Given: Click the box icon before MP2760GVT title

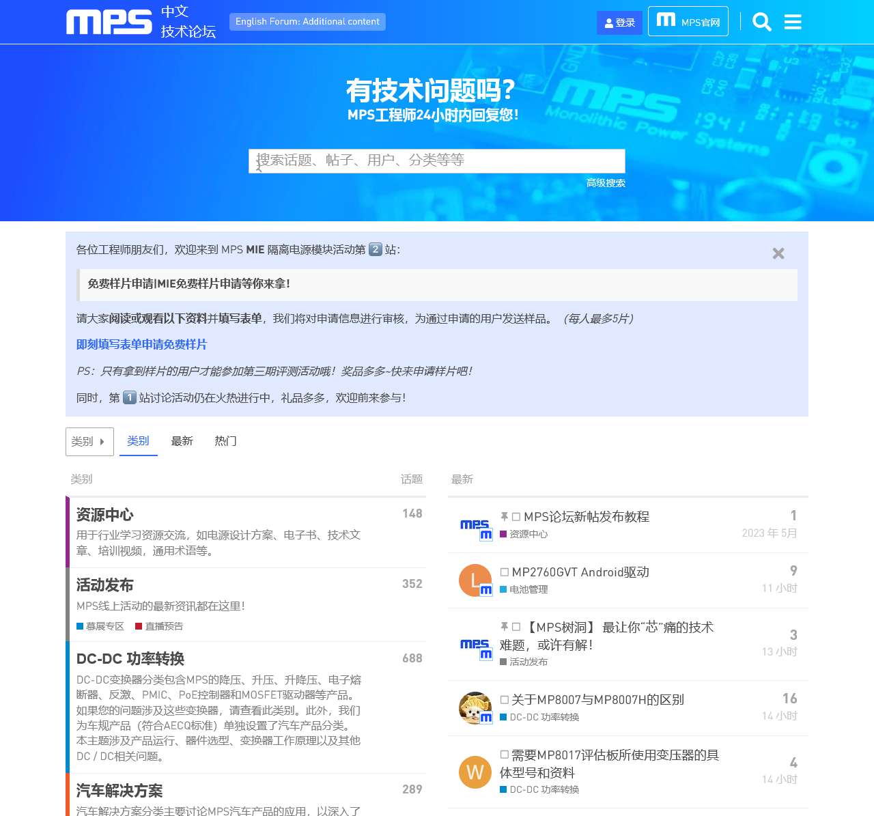Looking at the screenshot, I should coord(505,572).
